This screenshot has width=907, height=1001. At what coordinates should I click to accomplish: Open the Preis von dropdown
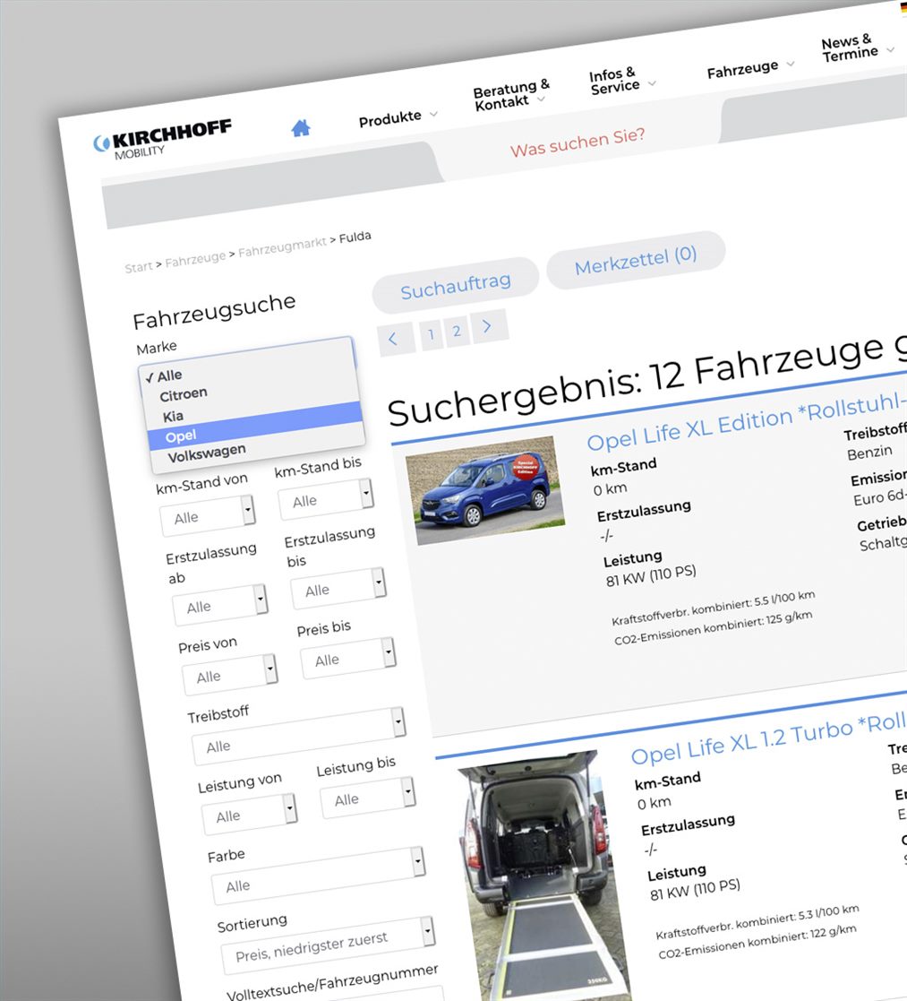coord(229,674)
